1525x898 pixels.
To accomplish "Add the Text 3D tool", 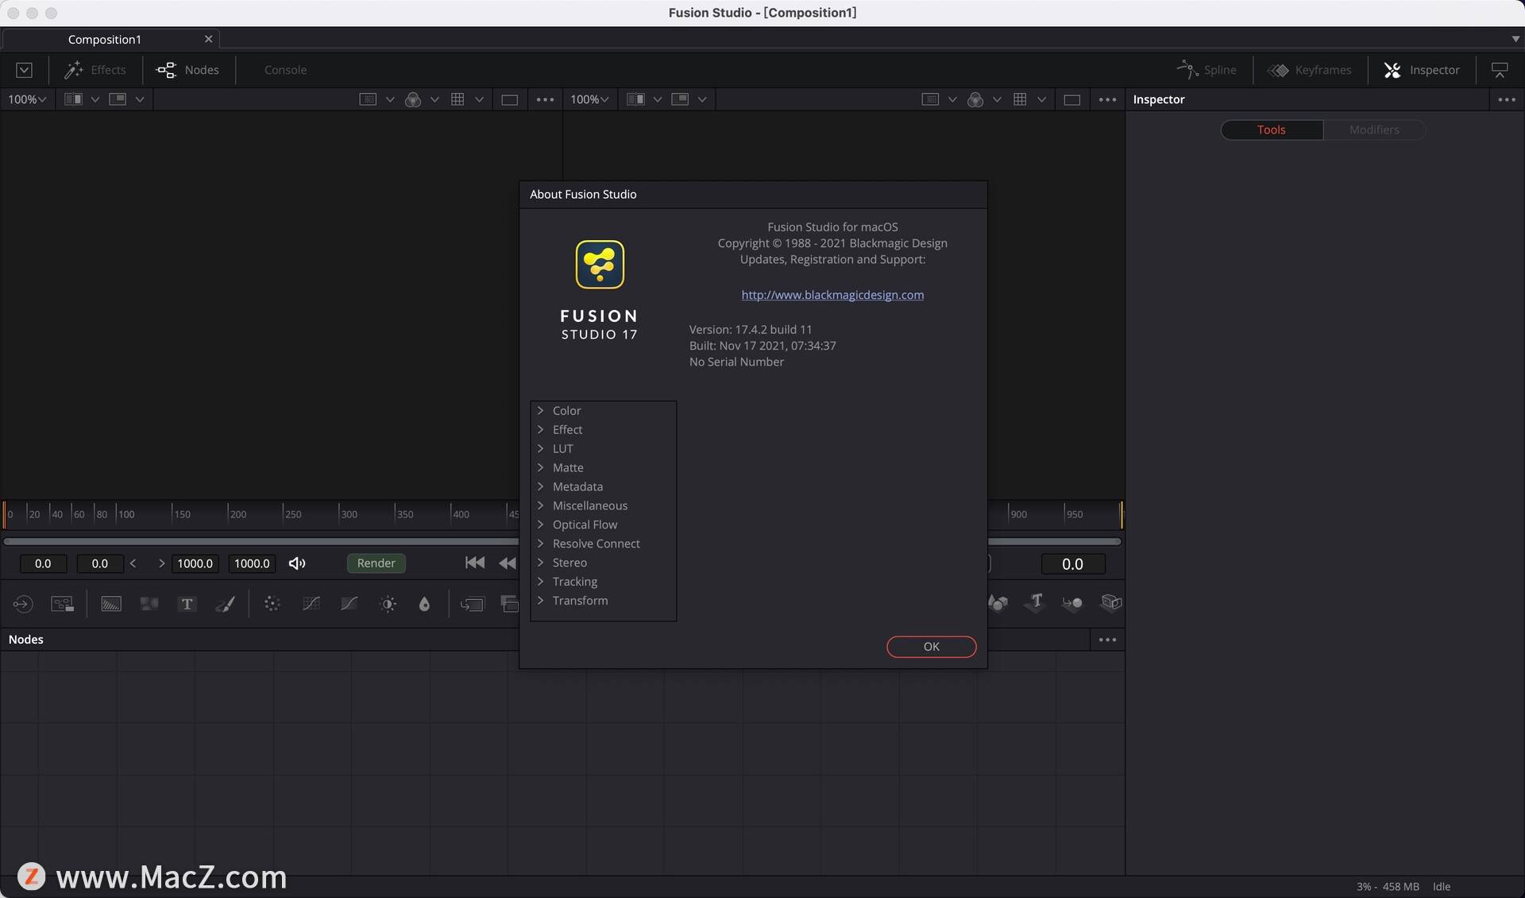I will (x=1035, y=602).
